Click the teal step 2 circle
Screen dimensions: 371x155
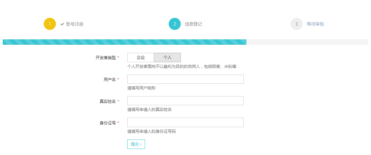click(175, 24)
